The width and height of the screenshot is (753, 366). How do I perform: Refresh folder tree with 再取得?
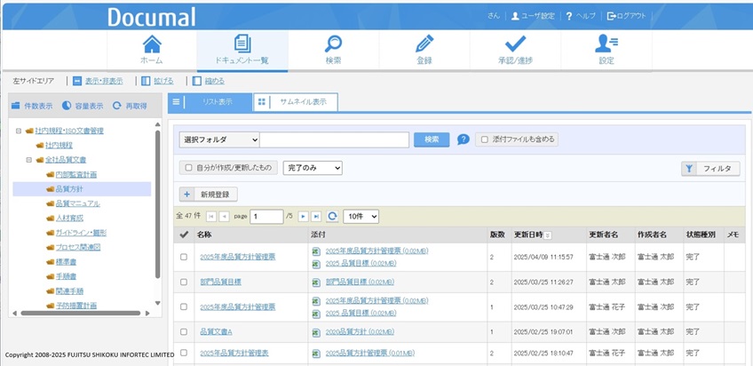coord(130,106)
